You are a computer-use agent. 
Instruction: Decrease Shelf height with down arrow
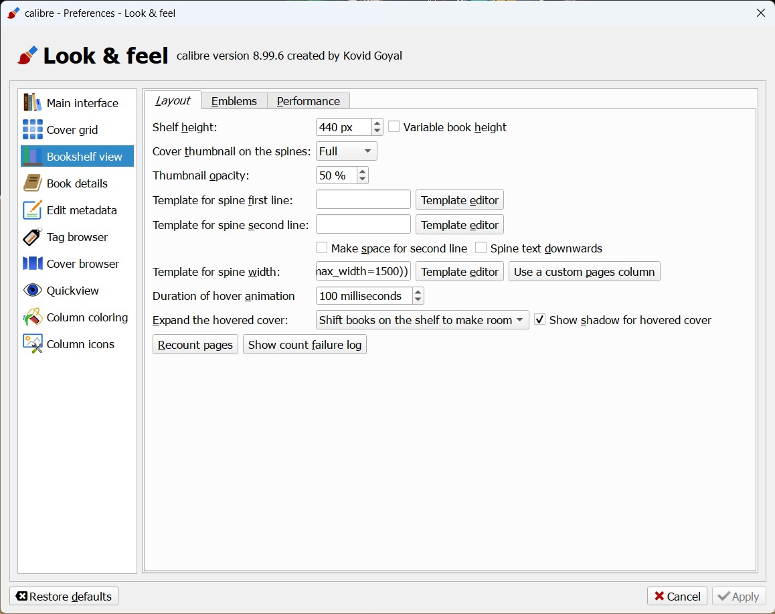377,131
